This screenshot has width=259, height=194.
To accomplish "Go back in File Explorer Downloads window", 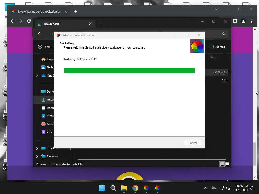I will point(40,34).
